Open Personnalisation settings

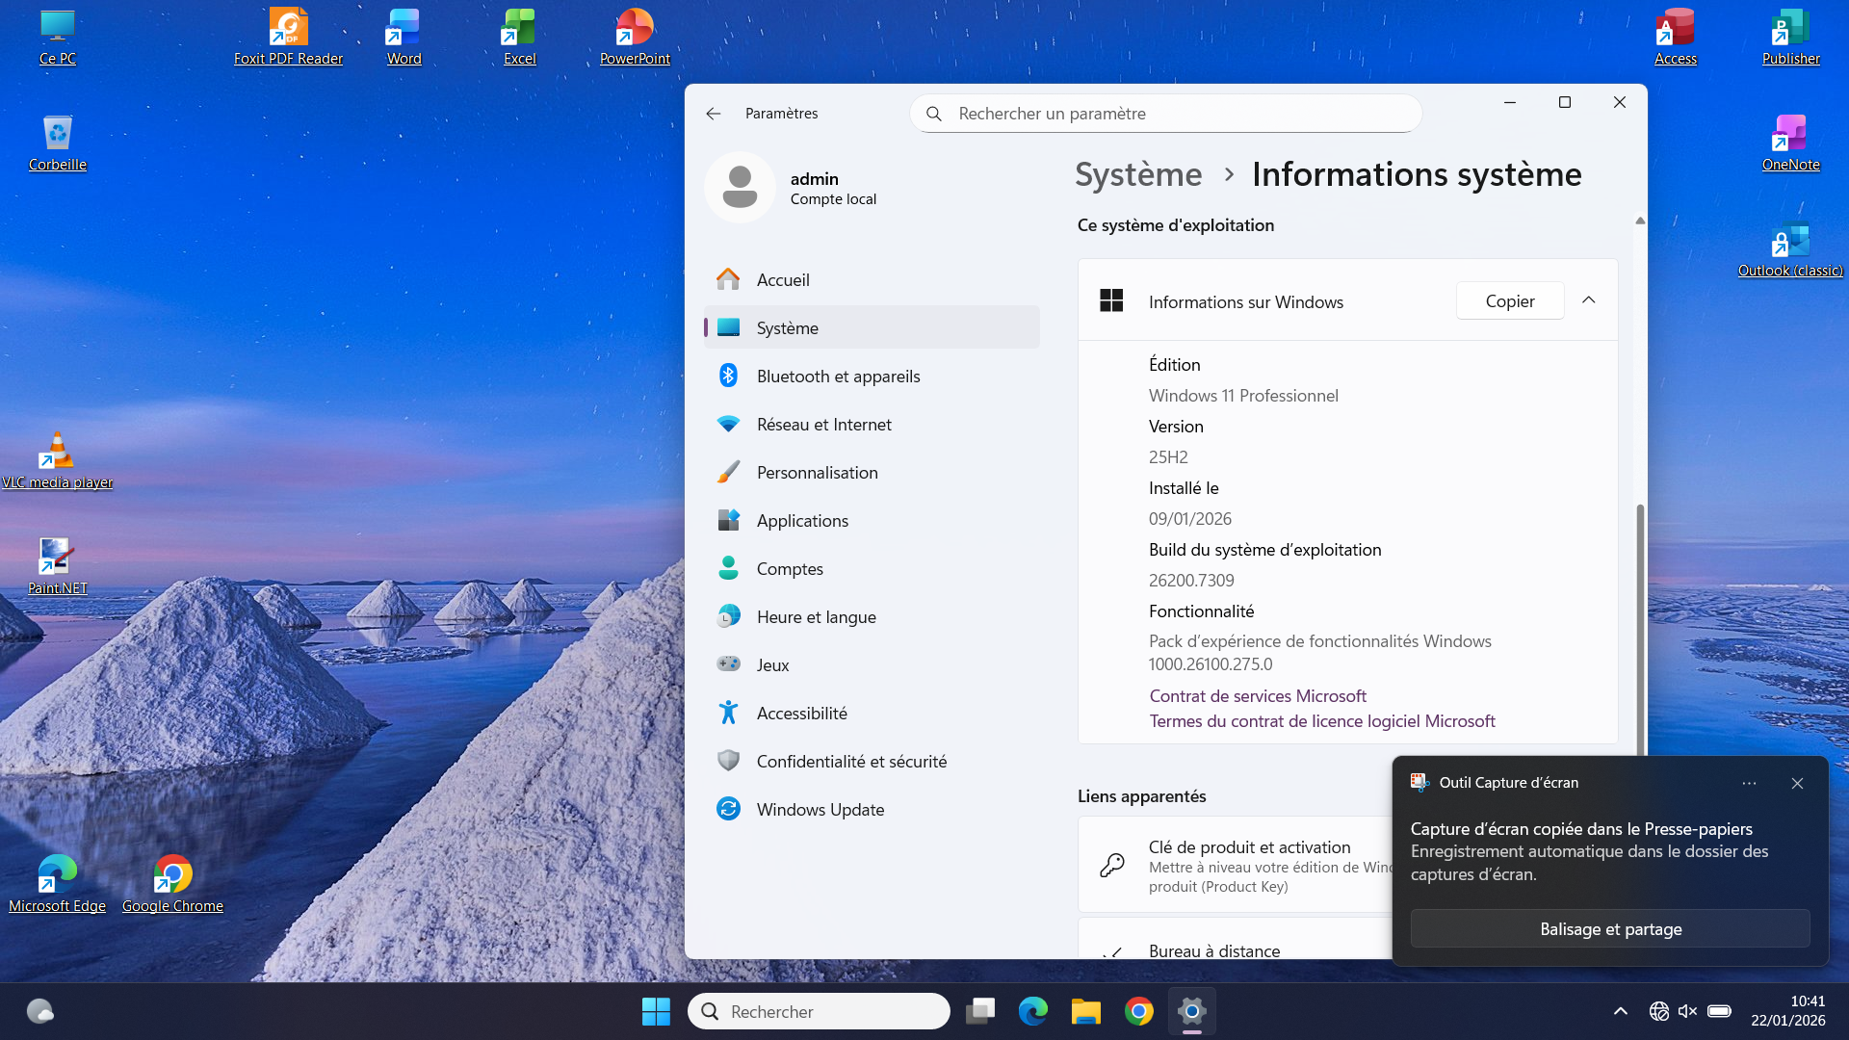coord(872,472)
